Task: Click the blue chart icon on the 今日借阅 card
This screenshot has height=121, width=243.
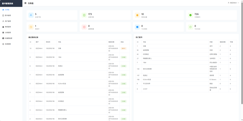Action: click(137, 27)
